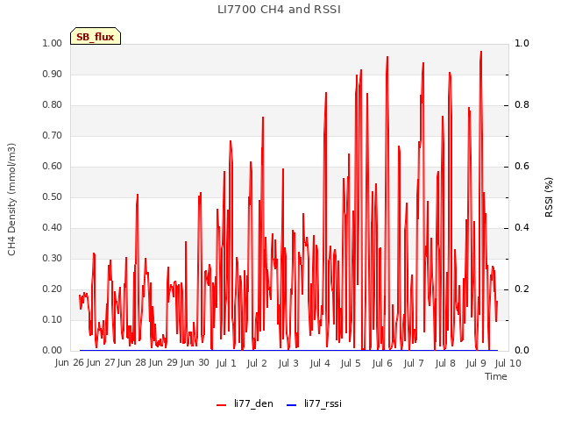
Task: Click the 0.4 right RSSI axis value
Action: pos(522,228)
